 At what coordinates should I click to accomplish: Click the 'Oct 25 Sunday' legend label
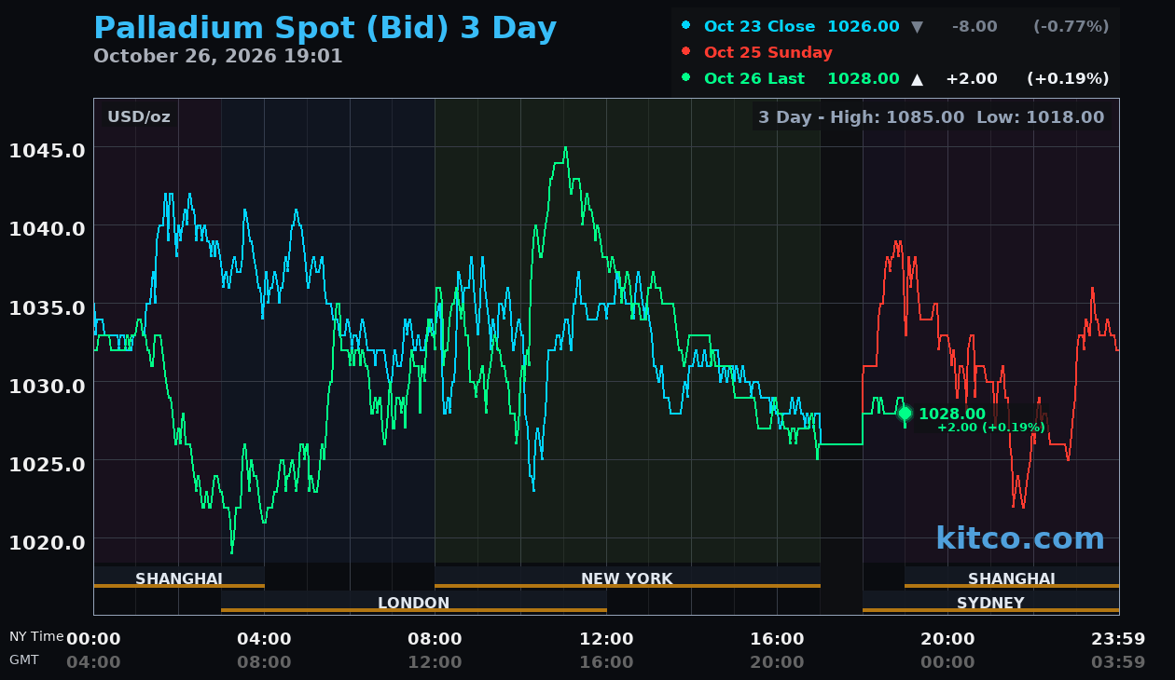(x=768, y=52)
